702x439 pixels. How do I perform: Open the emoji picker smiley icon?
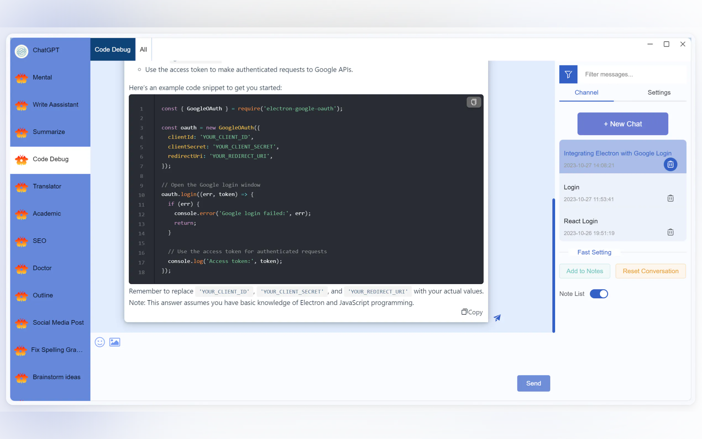[99, 342]
